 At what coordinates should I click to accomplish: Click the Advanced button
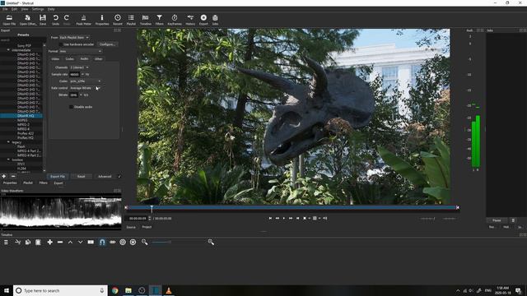point(105,176)
